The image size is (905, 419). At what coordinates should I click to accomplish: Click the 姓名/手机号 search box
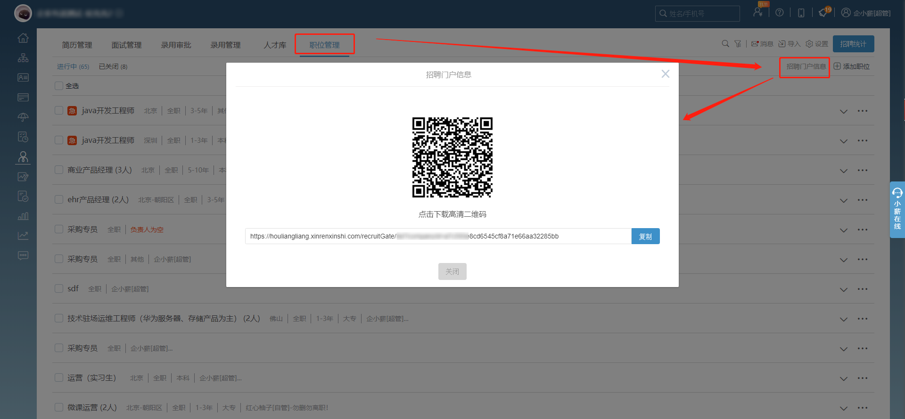click(698, 13)
